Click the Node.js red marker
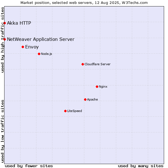This screenshot has height=168, width=168. click(x=39, y=54)
